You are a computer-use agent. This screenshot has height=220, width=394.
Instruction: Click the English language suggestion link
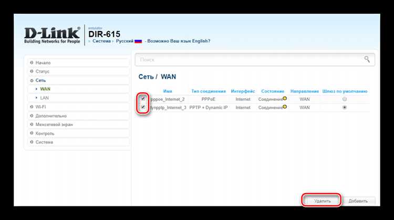click(179, 41)
